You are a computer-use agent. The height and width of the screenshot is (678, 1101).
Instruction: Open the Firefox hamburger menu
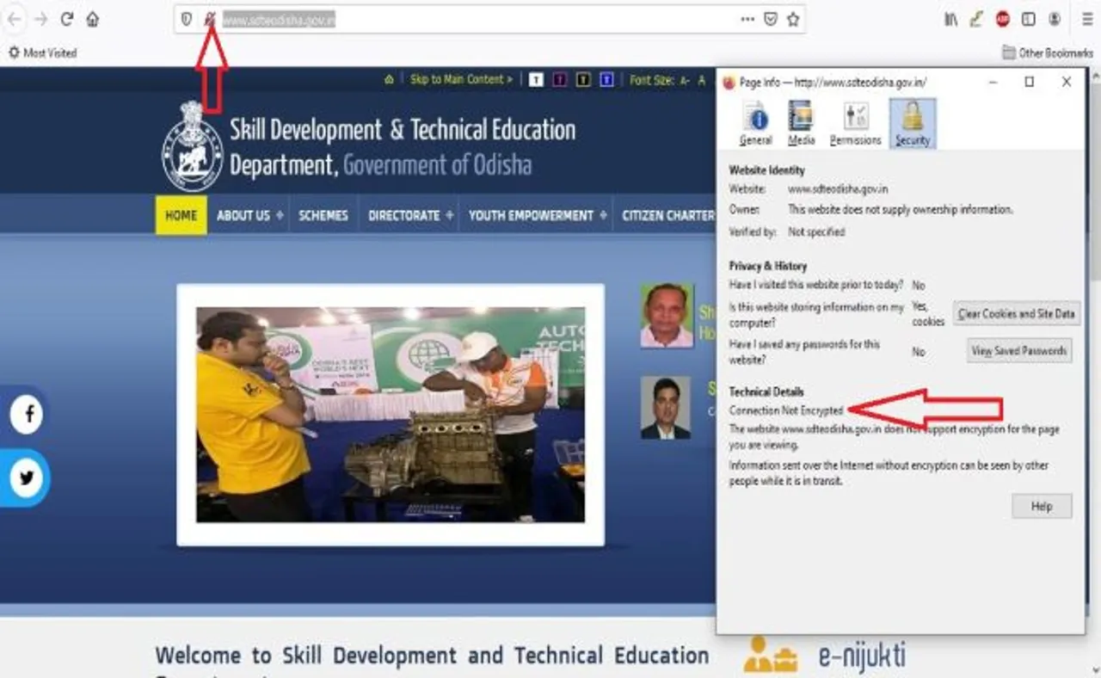1081,19
